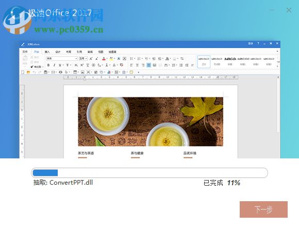Apply Subscript formatting in preview ribbon
The height and width of the screenshot is (227, 299).
point(76,65)
